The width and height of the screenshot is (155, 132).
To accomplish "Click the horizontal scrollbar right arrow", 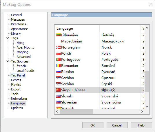I will [142, 112].
